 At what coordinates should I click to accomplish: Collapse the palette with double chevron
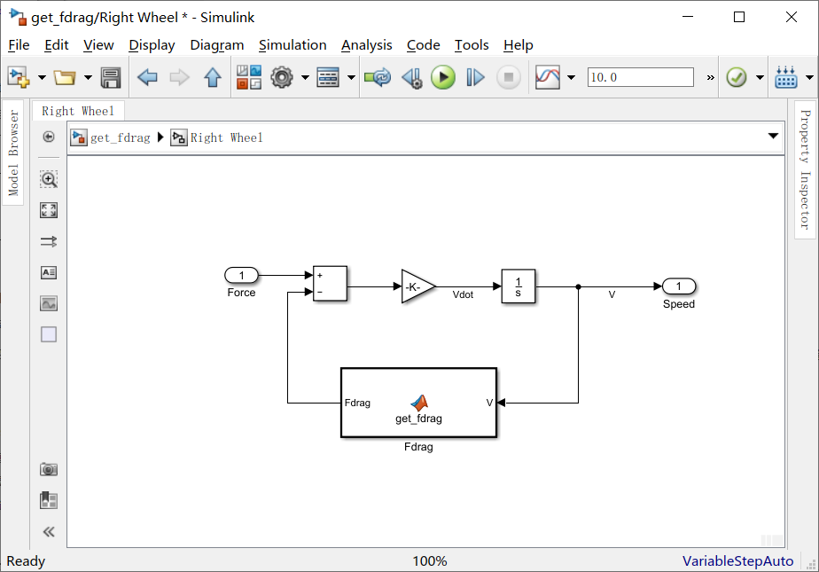point(49,532)
